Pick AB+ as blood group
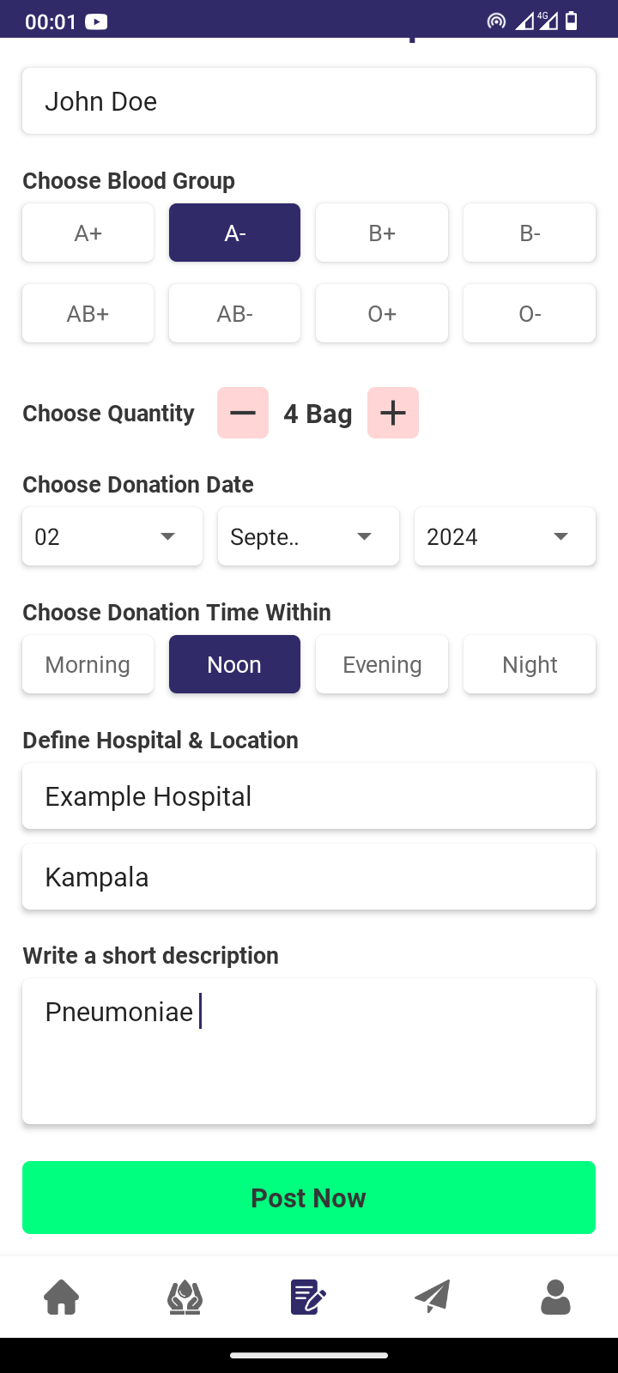618x1373 pixels. coord(88,313)
